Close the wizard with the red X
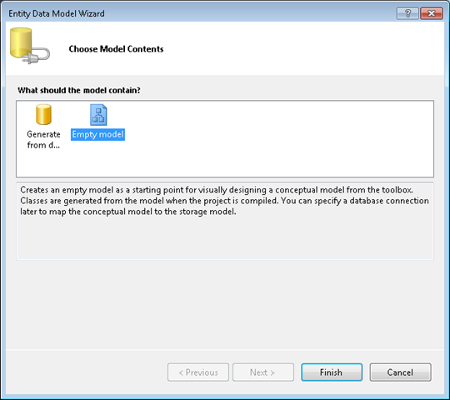Image resolution: width=450 pixels, height=400 pixels. tap(432, 13)
